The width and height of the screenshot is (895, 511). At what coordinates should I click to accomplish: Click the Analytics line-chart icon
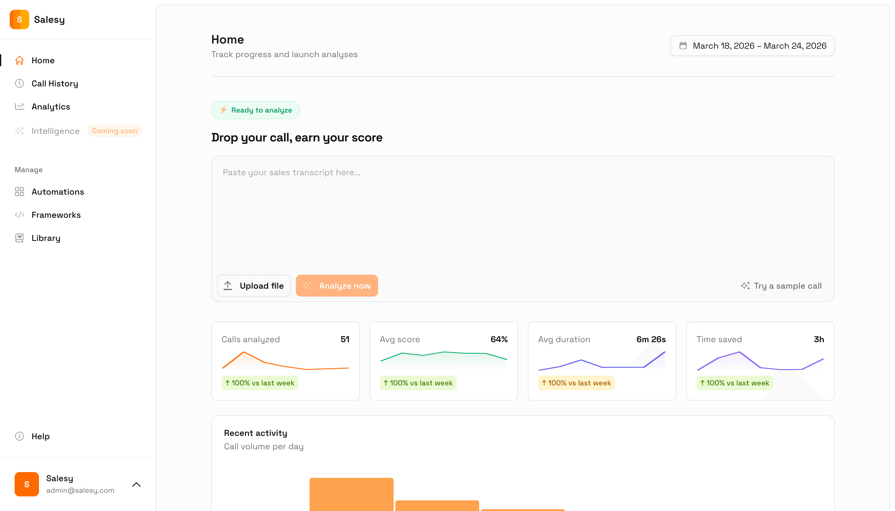pos(19,106)
